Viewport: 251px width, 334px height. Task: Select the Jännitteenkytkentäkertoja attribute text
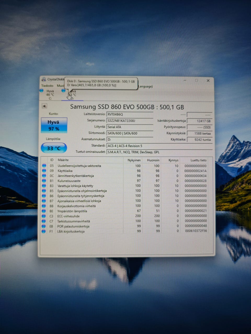[76, 176]
